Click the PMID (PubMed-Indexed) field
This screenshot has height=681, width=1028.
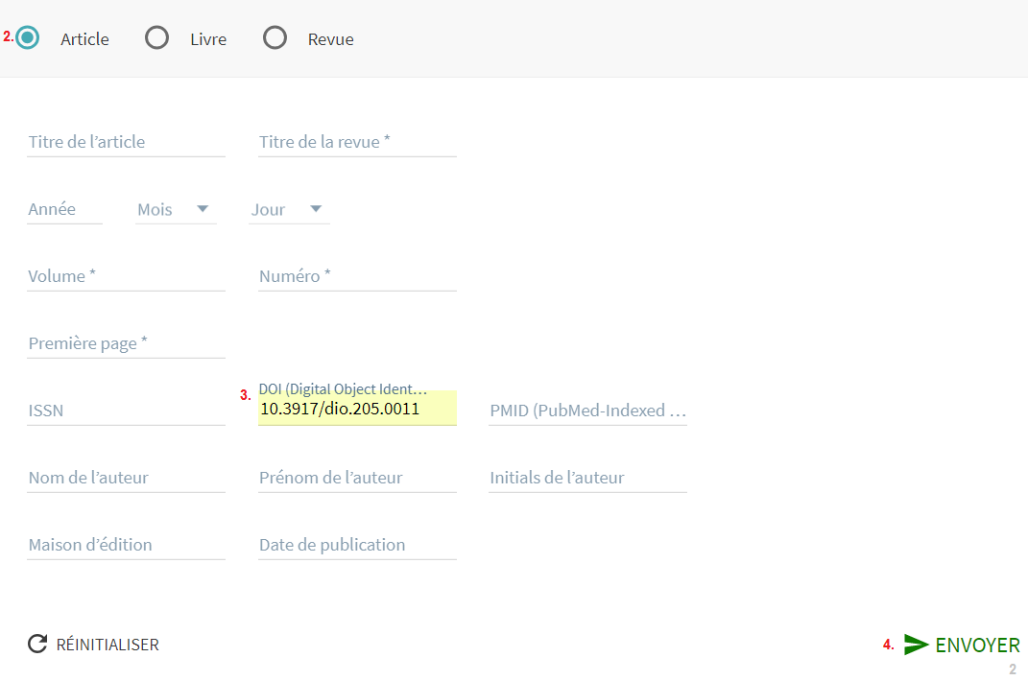(588, 411)
